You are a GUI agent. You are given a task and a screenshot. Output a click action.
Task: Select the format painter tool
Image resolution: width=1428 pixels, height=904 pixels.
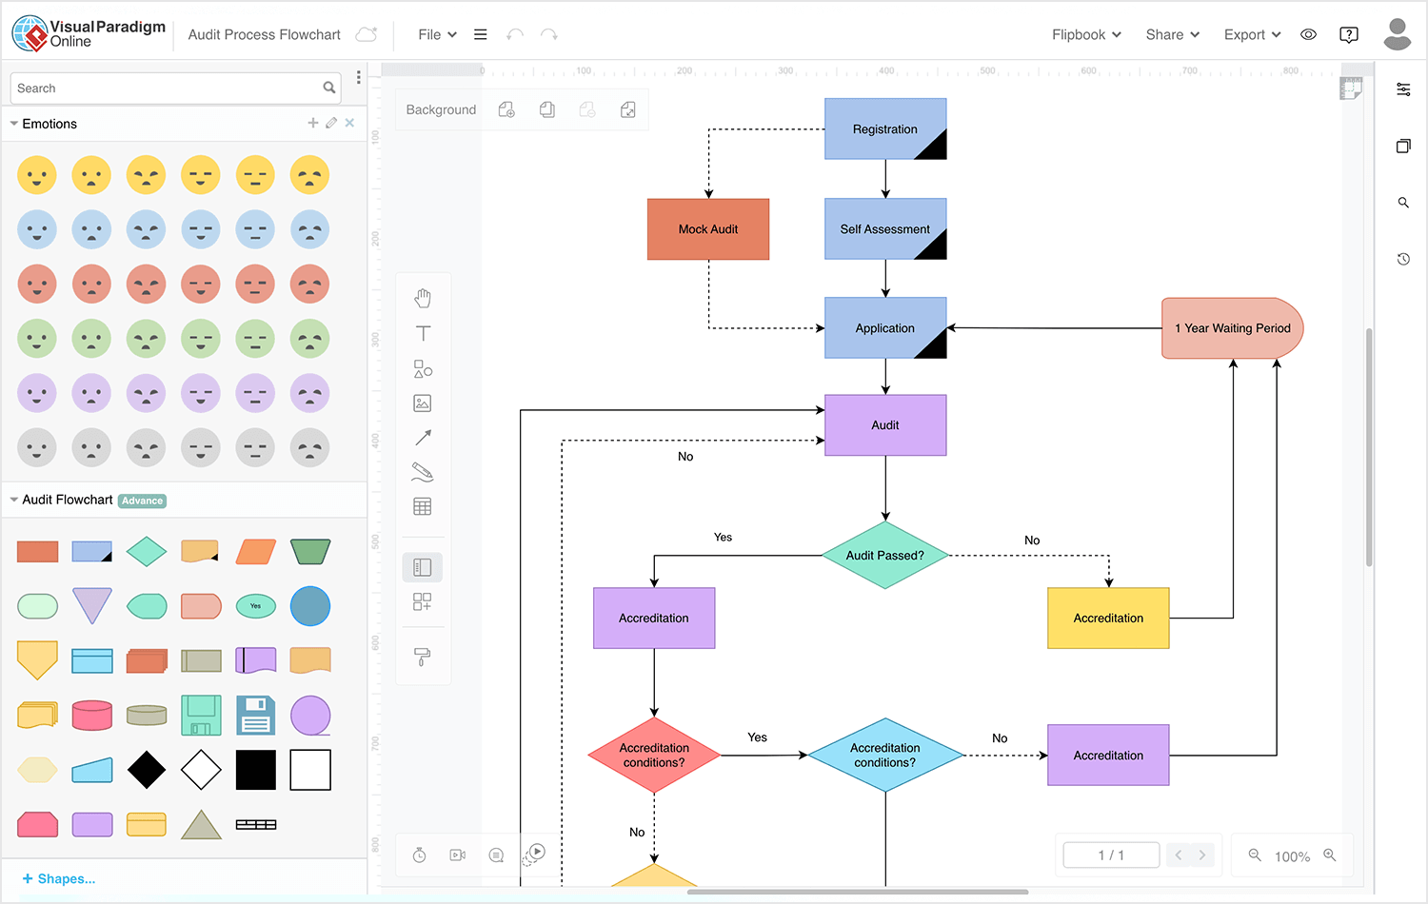coord(423,657)
